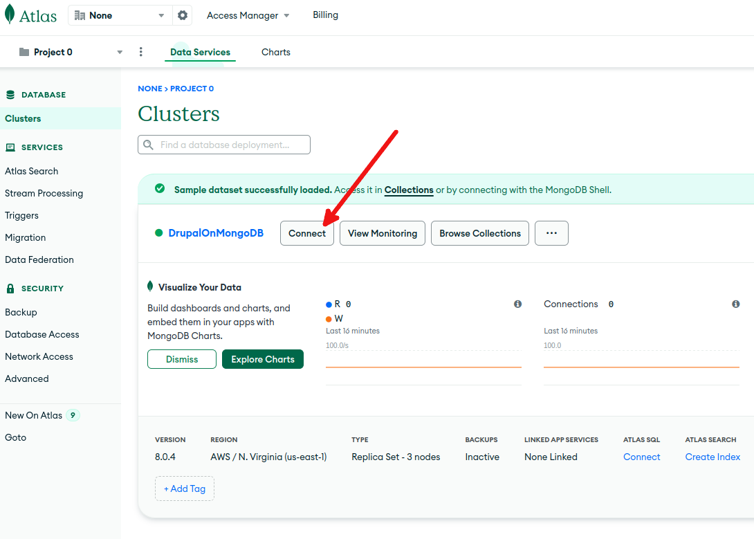The width and height of the screenshot is (754, 539).
Task: Click the info icon beside Connections chart
Action: 736,304
